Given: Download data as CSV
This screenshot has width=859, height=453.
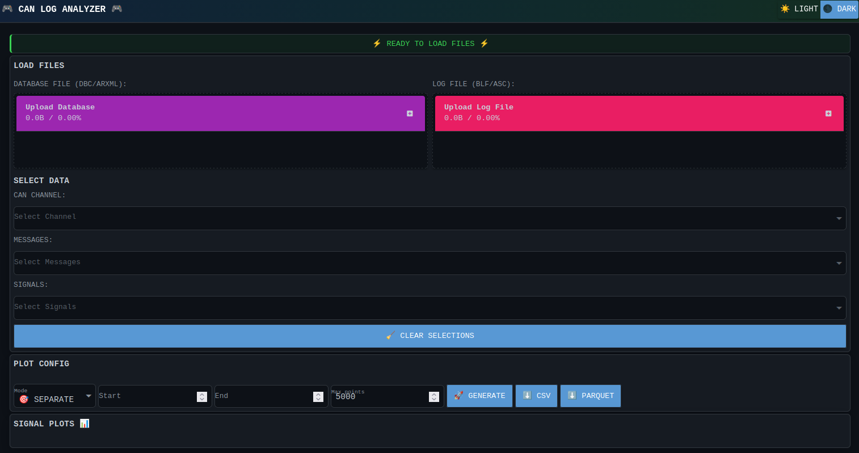Looking at the screenshot, I should click(536, 396).
